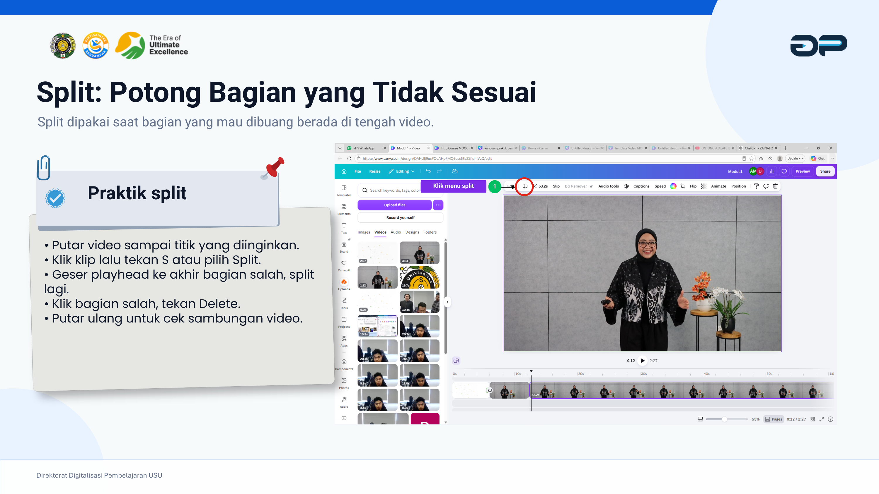Select the 3:34 video thumbnail in uploads
Image resolution: width=879 pixels, height=494 pixels.
click(419, 253)
